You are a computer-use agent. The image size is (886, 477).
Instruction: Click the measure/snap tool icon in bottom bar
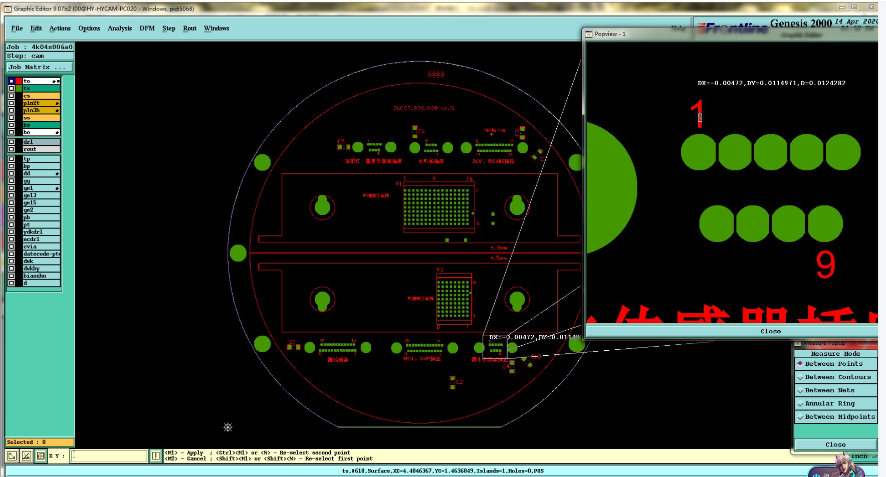[x=27, y=455]
